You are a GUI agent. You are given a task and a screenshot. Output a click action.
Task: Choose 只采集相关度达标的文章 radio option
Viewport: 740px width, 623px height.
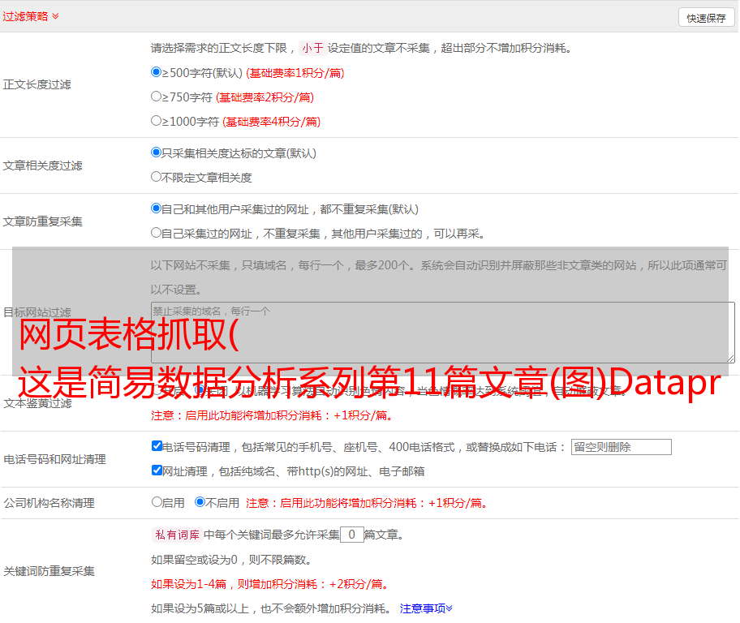[156, 153]
